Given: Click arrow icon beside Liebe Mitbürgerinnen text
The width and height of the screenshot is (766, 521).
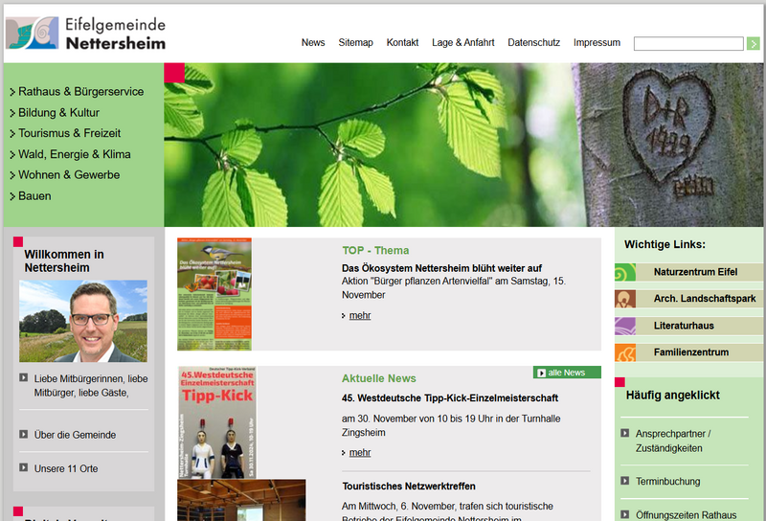Looking at the screenshot, I should tap(23, 377).
